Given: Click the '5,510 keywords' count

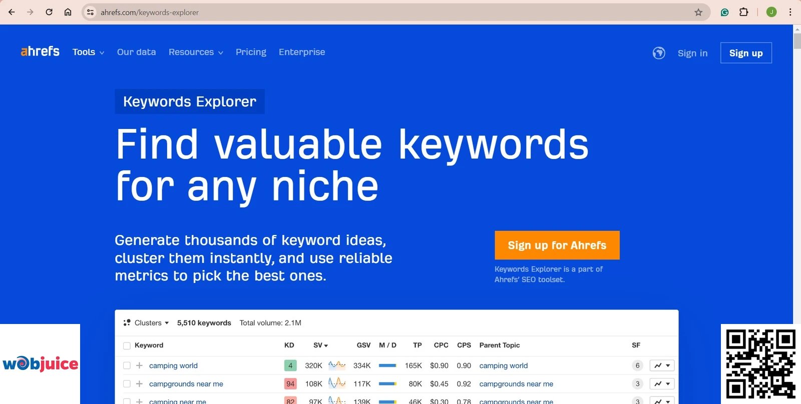Looking at the screenshot, I should coord(204,323).
